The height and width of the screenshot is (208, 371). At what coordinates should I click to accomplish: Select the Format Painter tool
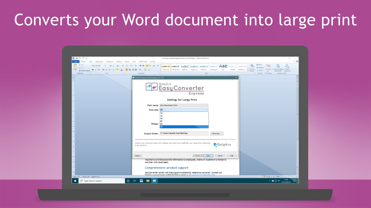(x=84, y=71)
